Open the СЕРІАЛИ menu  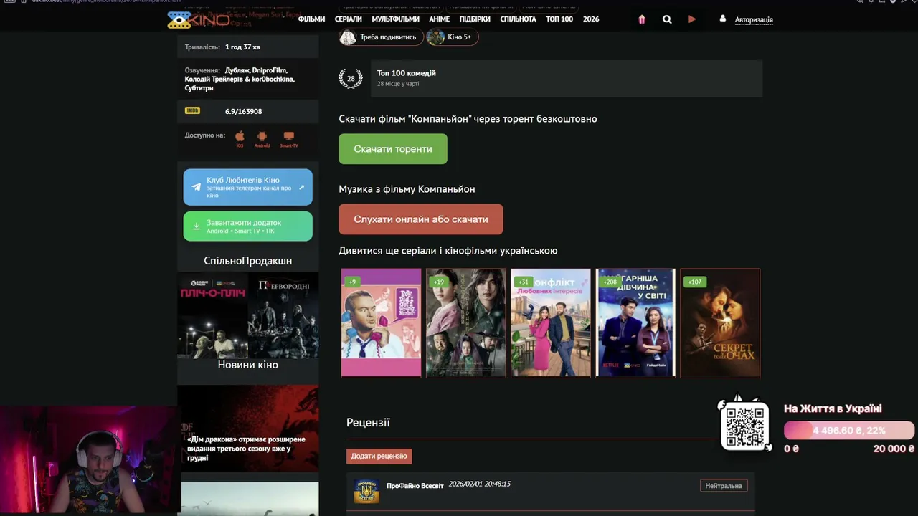[349, 19]
